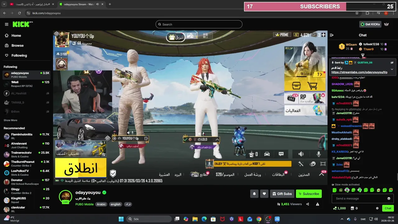This screenshot has width=398, height=224.
Task: Open recommended channel Flaminhotmitts
Action: point(26,136)
